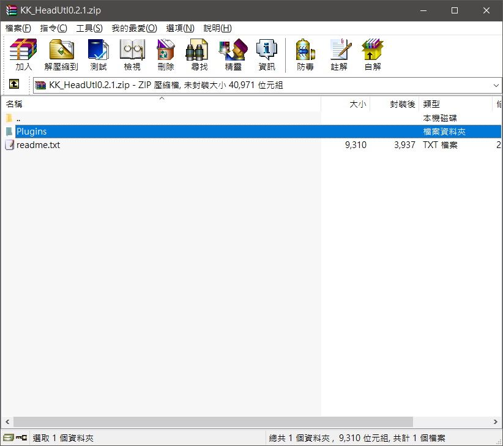Open the 註解 (Comment) editor icon
Screen dimensions: 503x446
[339, 54]
